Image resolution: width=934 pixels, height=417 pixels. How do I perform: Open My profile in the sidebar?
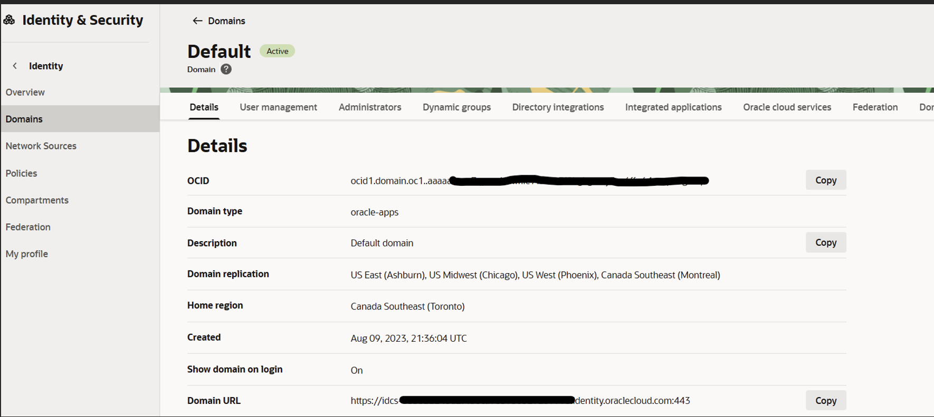pyautogui.click(x=27, y=254)
